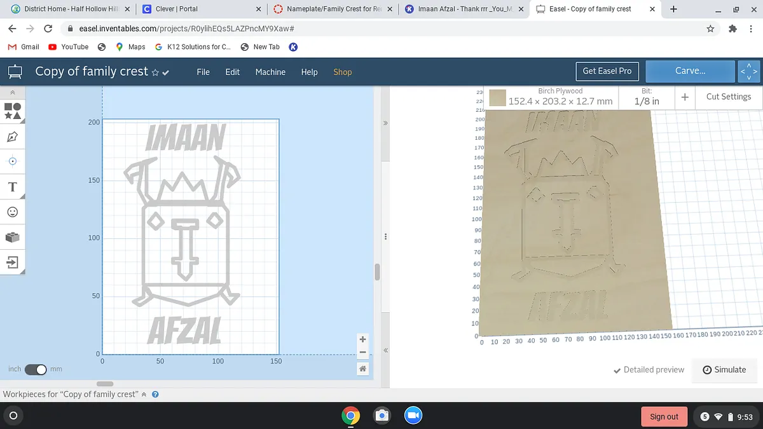This screenshot has width=763, height=429.
Task: Click Get Easel Pro button
Action: click(607, 71)
